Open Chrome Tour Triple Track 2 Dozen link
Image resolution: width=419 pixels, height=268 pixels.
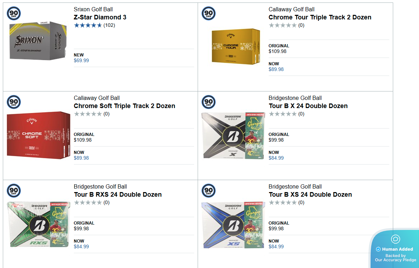(x=320, y=17)
